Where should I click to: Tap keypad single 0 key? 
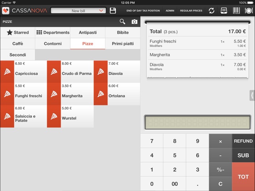coord(152,184)
